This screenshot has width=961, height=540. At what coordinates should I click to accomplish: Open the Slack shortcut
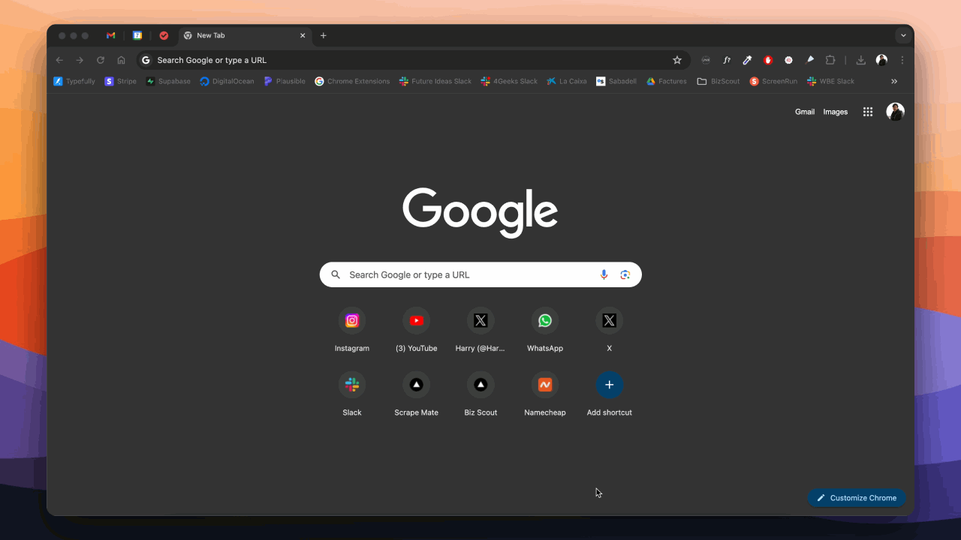point(352,394)
